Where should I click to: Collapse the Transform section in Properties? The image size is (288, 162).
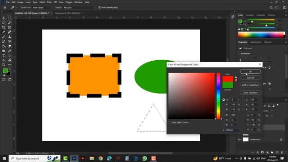click(239, 54)
